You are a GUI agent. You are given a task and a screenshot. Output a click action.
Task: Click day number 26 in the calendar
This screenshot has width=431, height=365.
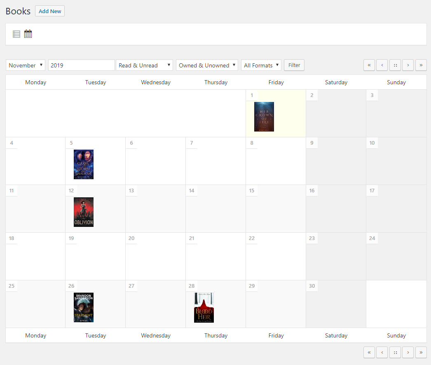[x=71, y=286]
